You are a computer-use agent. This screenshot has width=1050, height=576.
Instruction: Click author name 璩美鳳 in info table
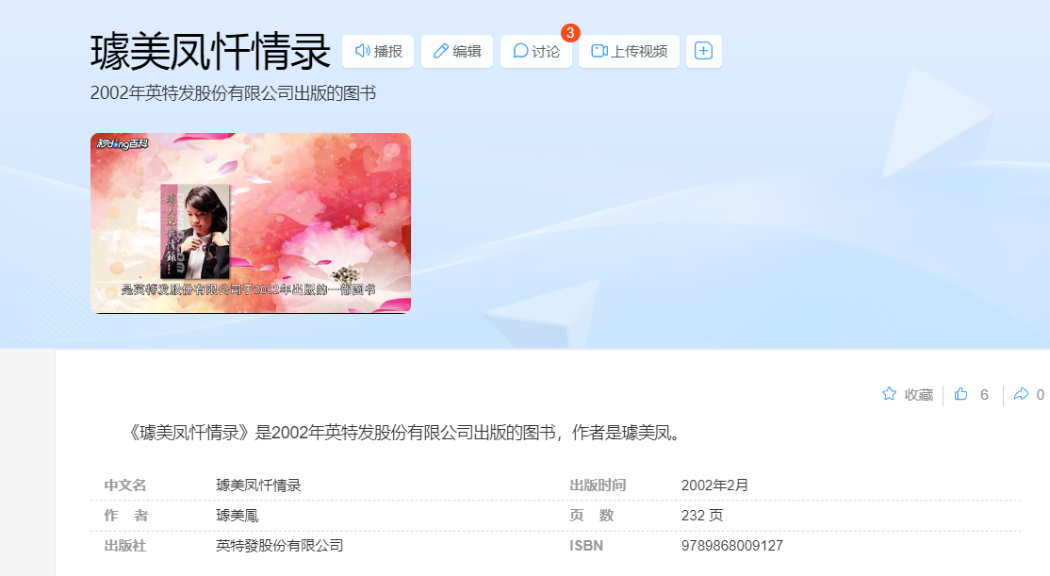[x=238, y=515]
